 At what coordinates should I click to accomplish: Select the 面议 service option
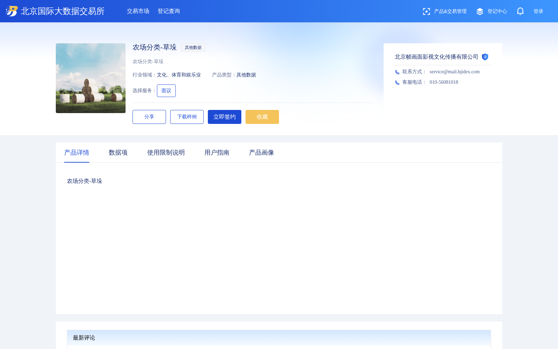166,91
